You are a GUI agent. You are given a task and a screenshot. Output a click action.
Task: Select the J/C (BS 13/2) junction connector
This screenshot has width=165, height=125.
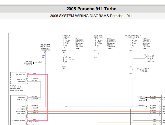66,60
